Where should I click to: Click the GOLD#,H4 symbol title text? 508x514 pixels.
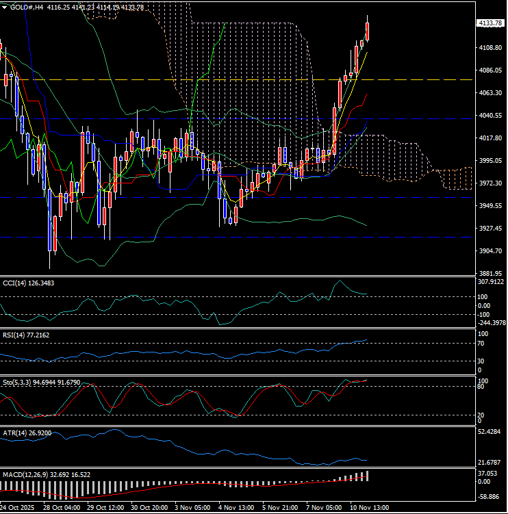(x=26, y=8)
